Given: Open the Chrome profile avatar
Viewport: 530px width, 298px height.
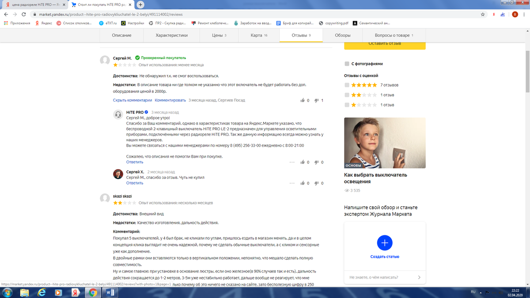Looking at the screenshot, I should pyautogui.click(x=515, y=14).
